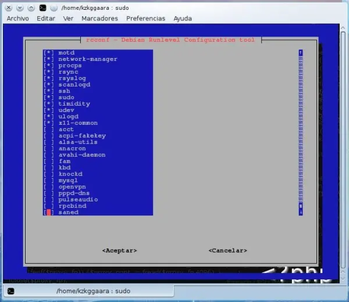Click the x11-common service name
Image resolution: width=349 pixels, height=302 pixels.
pyautogui.click(x=78, y=123)
